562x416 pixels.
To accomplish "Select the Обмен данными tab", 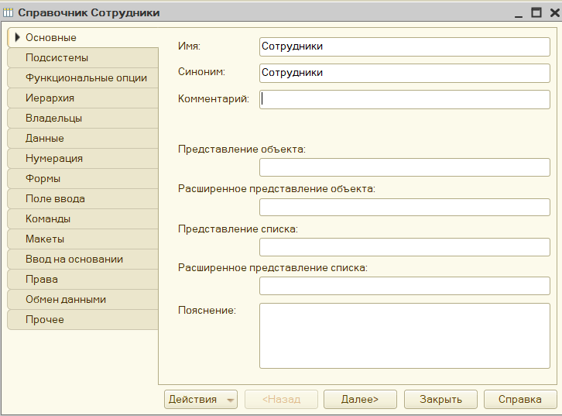I will (x=83, y=299).
